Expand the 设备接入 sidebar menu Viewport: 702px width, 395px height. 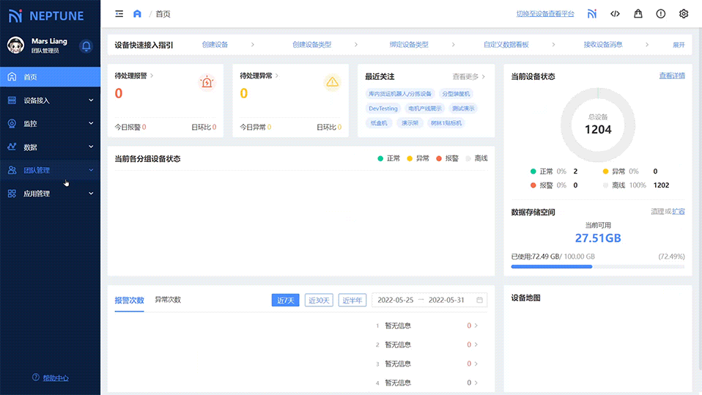click(x=50, y=100)
